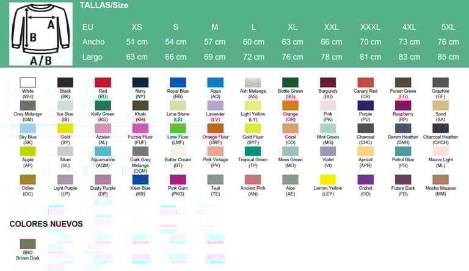Select the Orange (OR) color swatch
Viewport: 469px width, 271px height.
click(290, 105)
